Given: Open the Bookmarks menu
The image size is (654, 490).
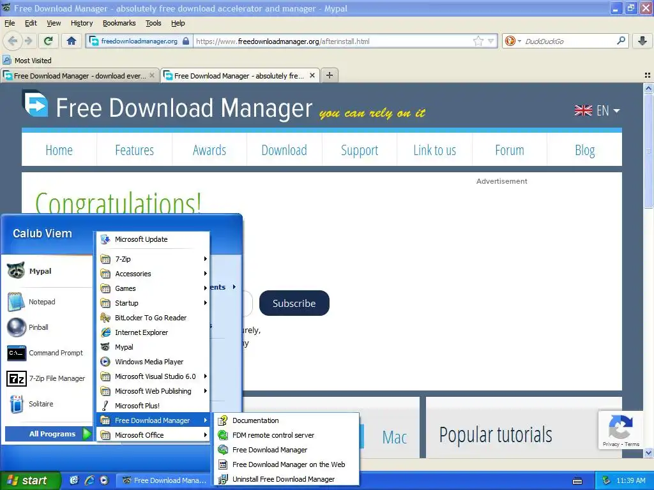Looking at the screenshot, I should click(119, 23).
